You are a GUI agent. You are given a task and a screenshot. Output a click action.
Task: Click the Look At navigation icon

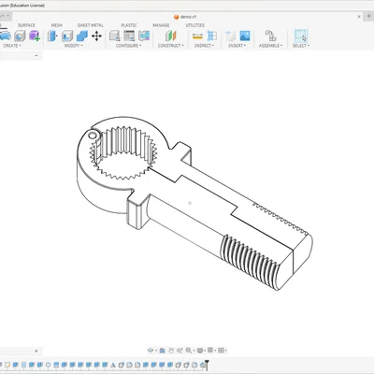pyautogui.click(x=162, y=351)
